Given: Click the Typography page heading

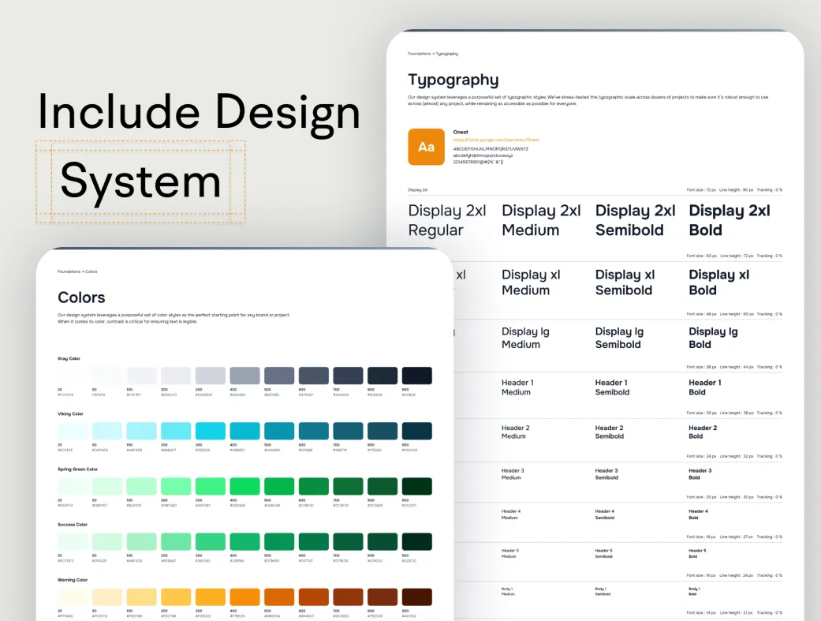Looking at the screenshot, I should pyautogui.click(x=453, y=80).
